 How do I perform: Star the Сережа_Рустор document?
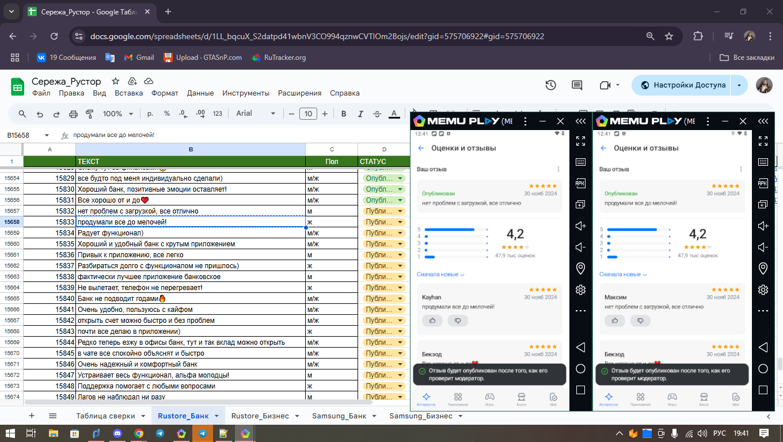click(116, 81)
